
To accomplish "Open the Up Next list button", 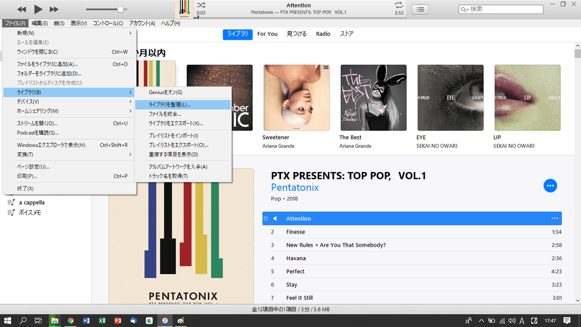I will click(x=421, y=9).
